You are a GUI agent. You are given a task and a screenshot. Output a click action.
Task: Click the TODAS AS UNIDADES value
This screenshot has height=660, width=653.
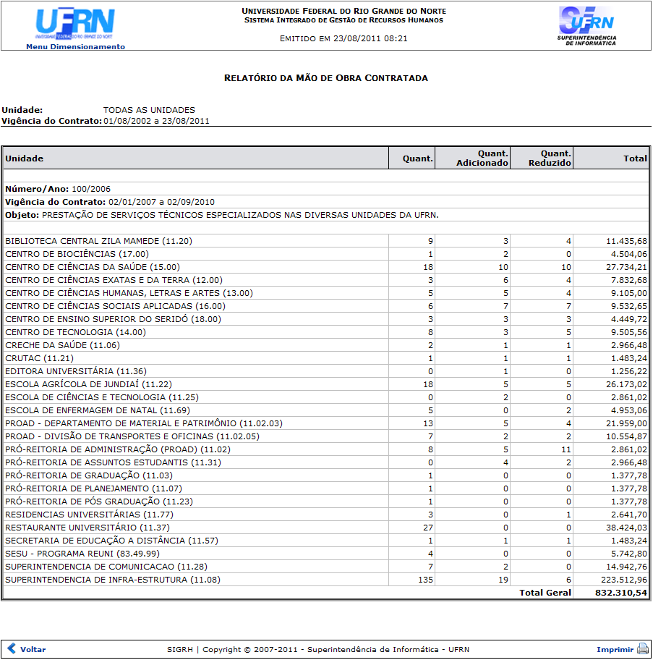point(149,110)
